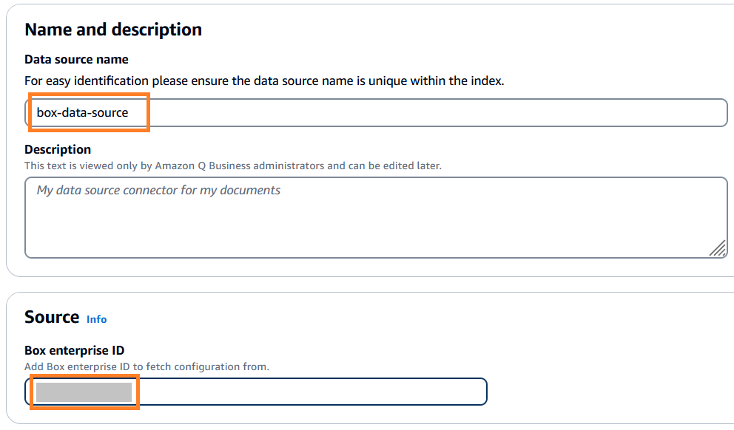Click the "Add Box enterprise ID" helper text
The height and width of the screenshot is (430, 734).
[147, 366]
